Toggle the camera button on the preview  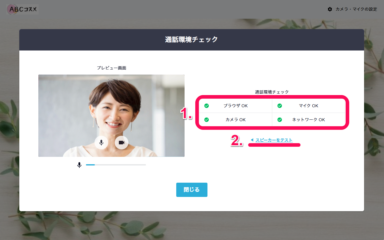click(x=121, y=143)
